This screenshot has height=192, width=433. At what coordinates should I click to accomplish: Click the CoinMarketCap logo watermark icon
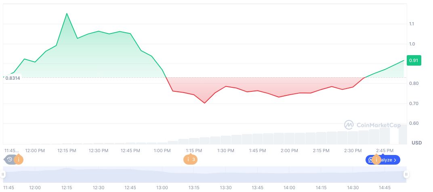349,125
